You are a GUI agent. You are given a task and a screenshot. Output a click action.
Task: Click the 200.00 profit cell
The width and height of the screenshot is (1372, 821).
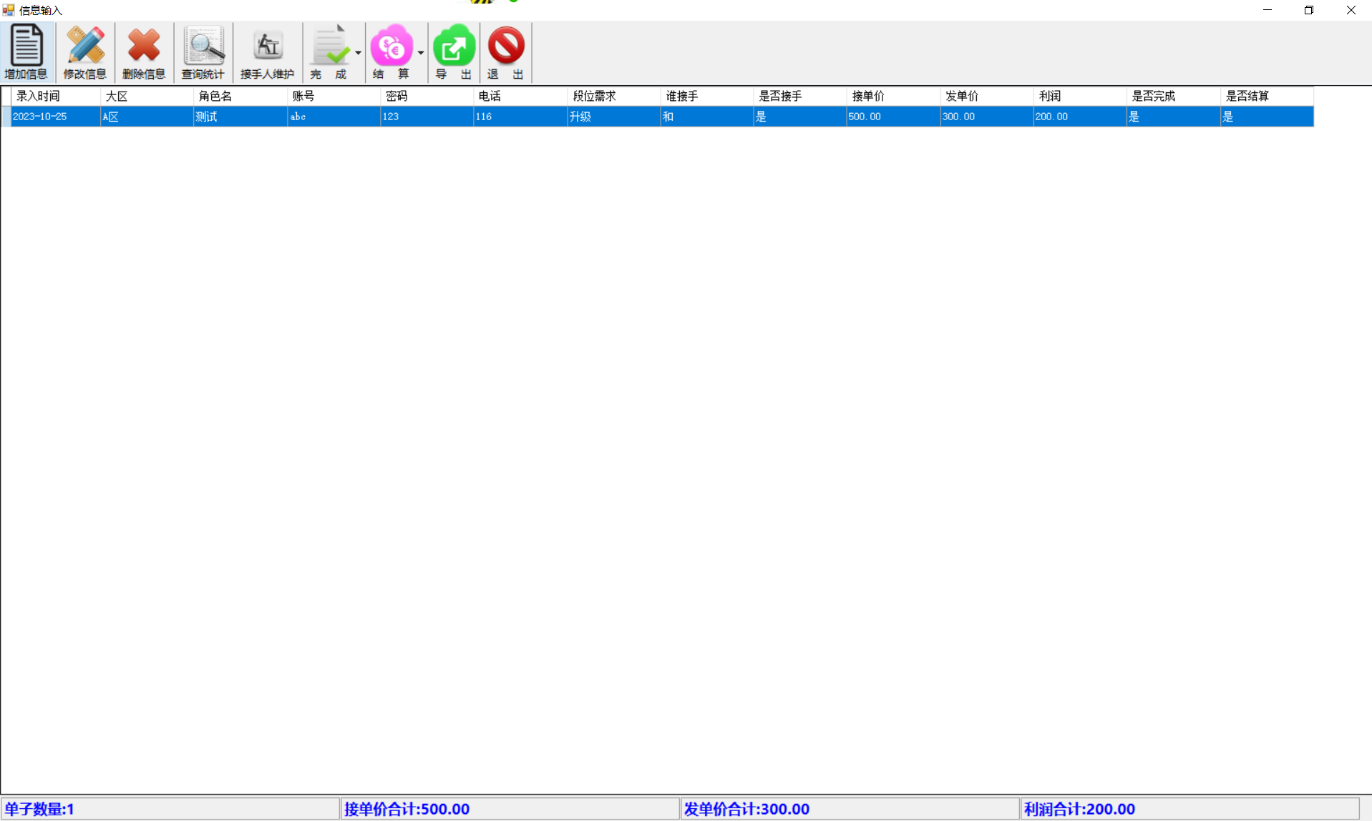[1080, 117]
